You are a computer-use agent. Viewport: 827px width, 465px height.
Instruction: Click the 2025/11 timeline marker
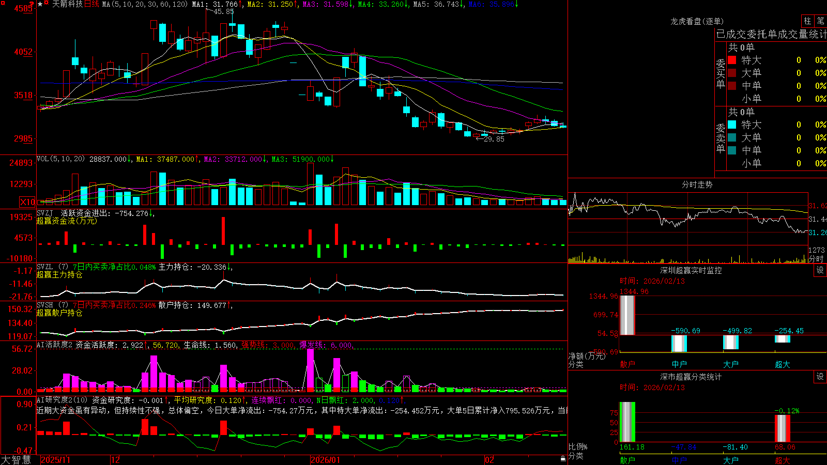point(55,460)
